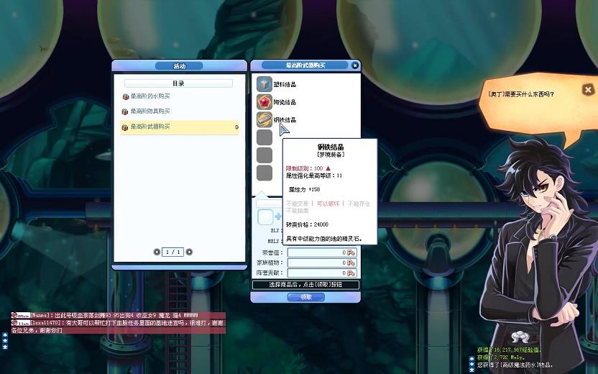This screenshot has height=374, width=598.
Task: Click the first empty item slot
Action: 264,137
